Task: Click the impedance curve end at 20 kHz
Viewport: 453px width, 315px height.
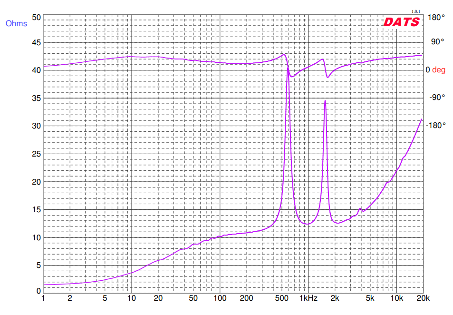Action: click(x=422, y=119)
